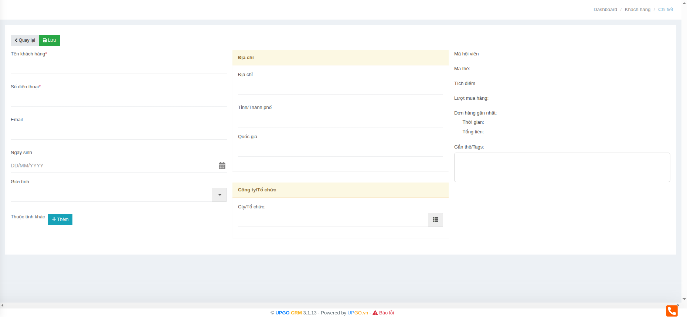Open Dashboard breadcrumb link
Viewport: 687px width, 317px height.
[x=605, y=10]
